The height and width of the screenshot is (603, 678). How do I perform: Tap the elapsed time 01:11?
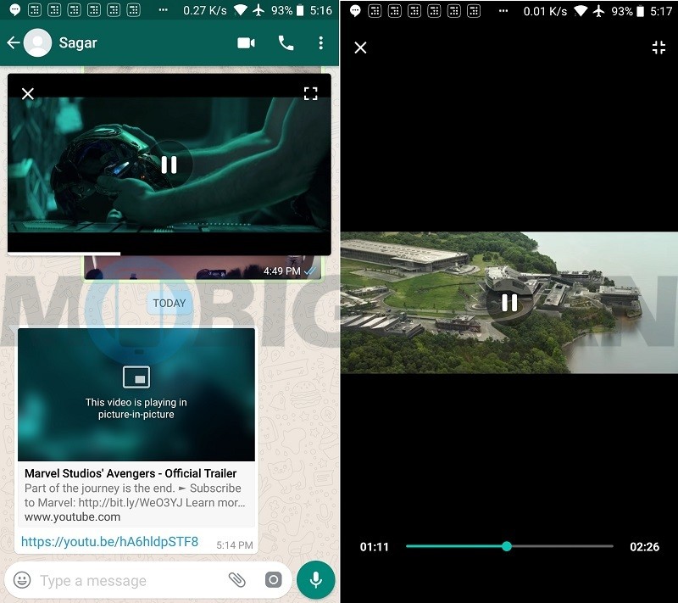(x=374, y=547)
